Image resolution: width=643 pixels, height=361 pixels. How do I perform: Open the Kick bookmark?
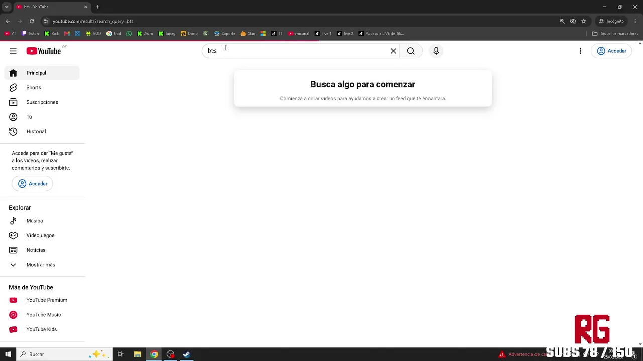52,34
